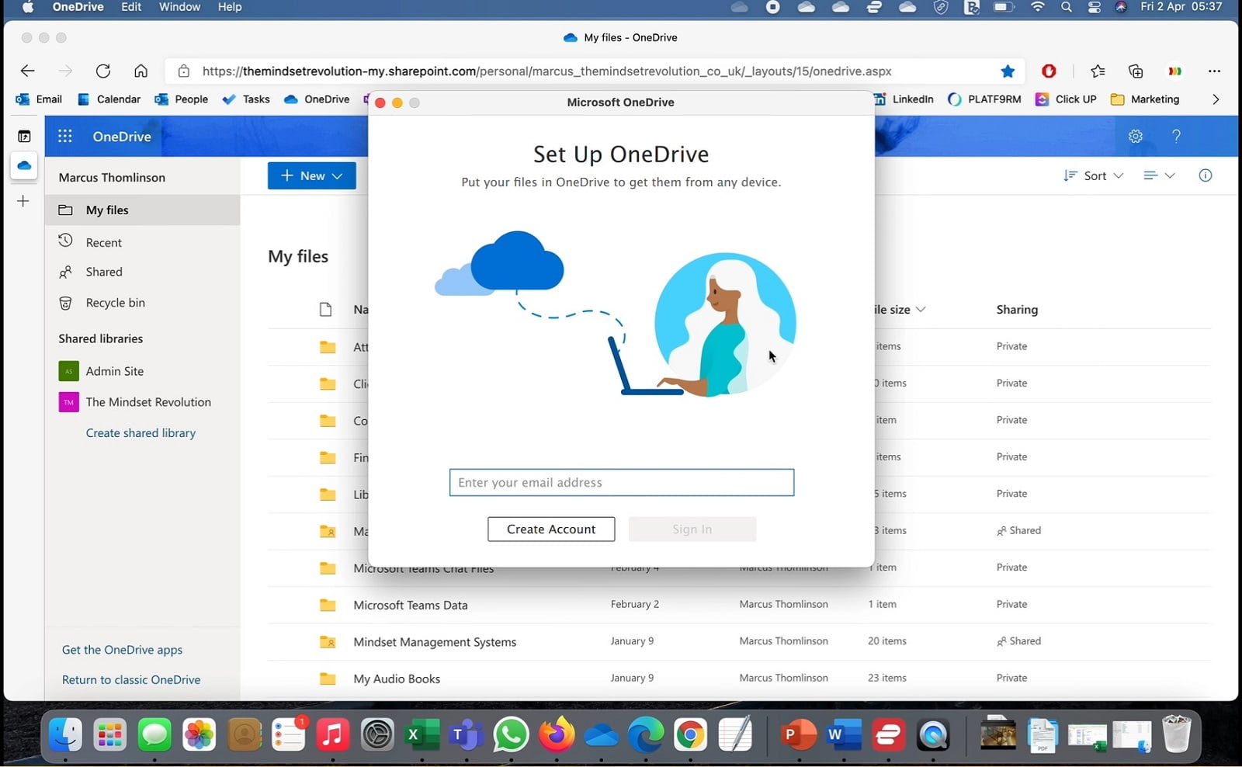Open the details info pane icon

coord(1206,175)
